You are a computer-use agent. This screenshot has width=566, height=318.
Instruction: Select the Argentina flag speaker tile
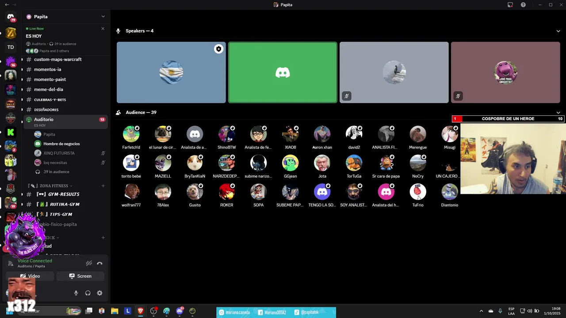pyautogui.click(x=171, y=72)
